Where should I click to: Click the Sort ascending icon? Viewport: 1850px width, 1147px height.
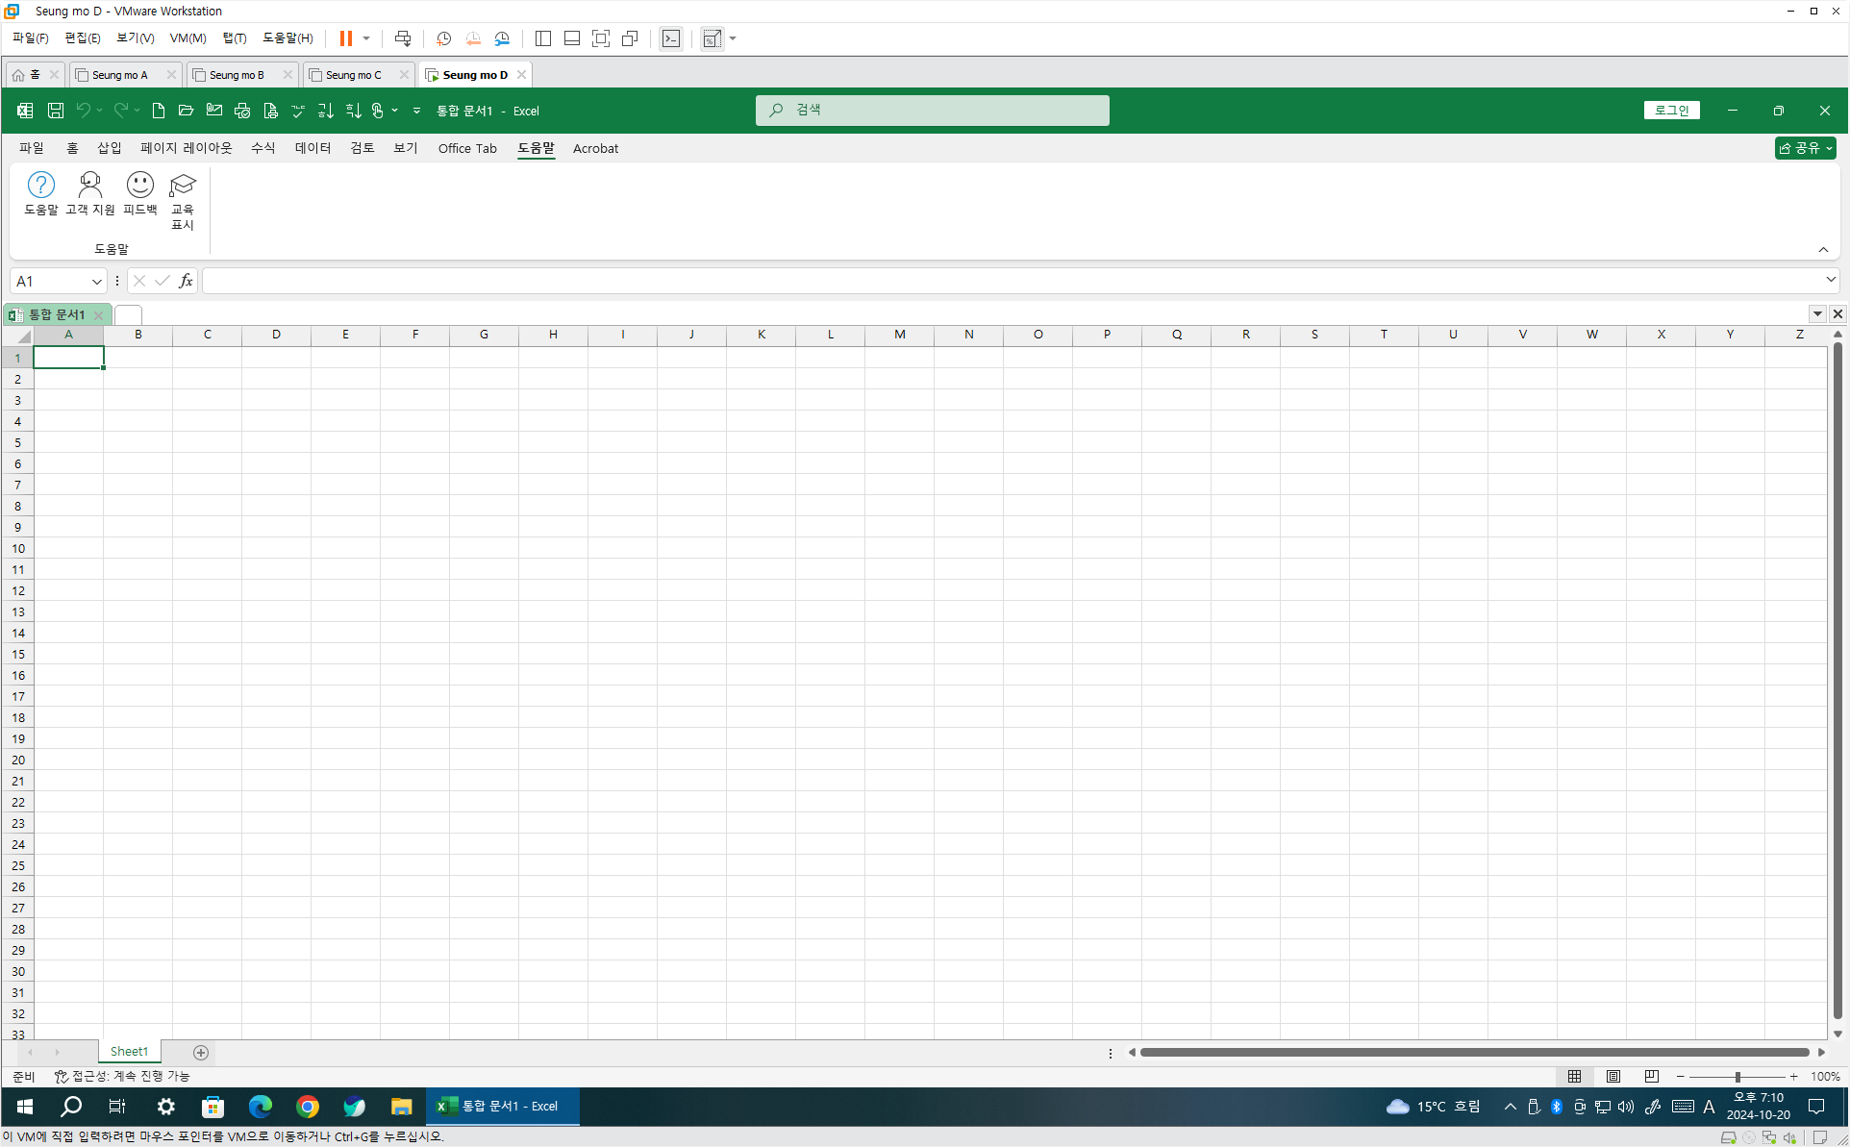tap(326, 111)
